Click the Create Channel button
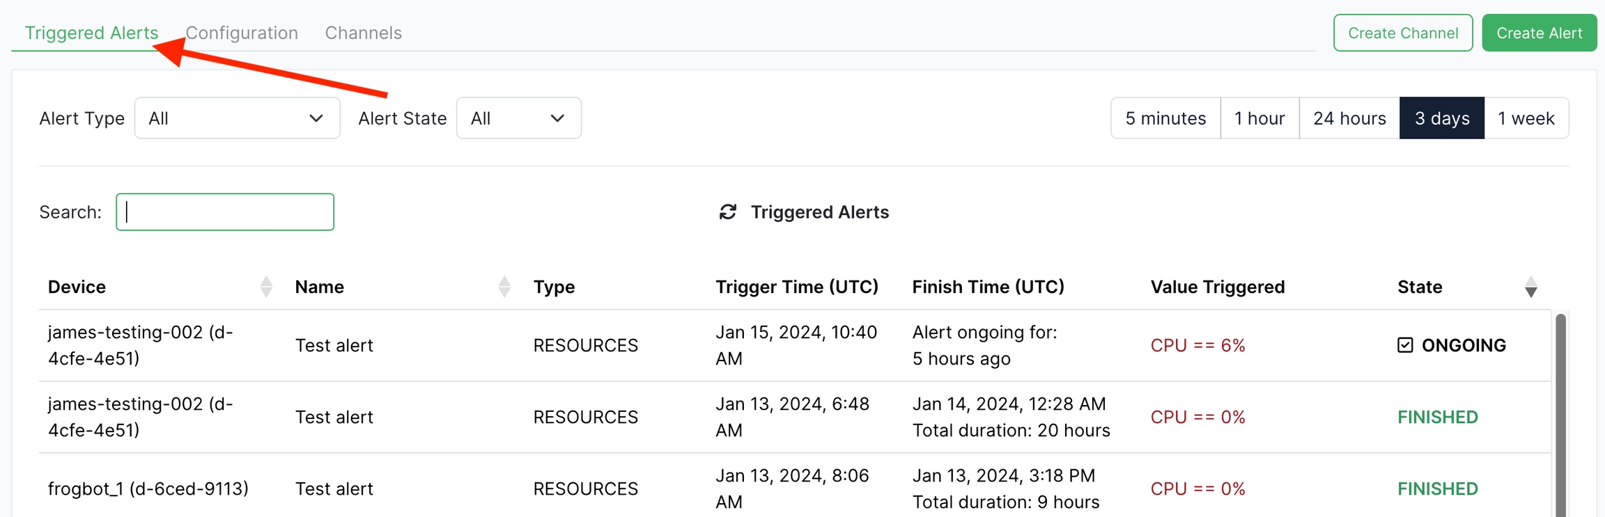 pos(1402,33)
